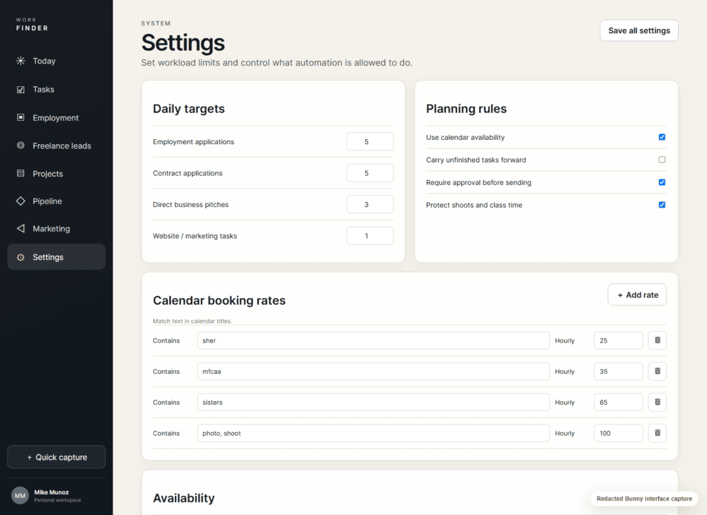The width and height of the screenshot is (707, 515).
Task: Click Save all settings button
Action: 639,30
